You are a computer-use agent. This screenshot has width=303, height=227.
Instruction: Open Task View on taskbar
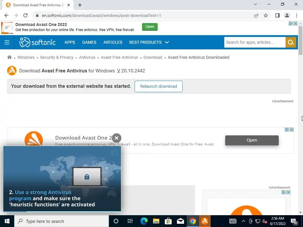point(130,221)
